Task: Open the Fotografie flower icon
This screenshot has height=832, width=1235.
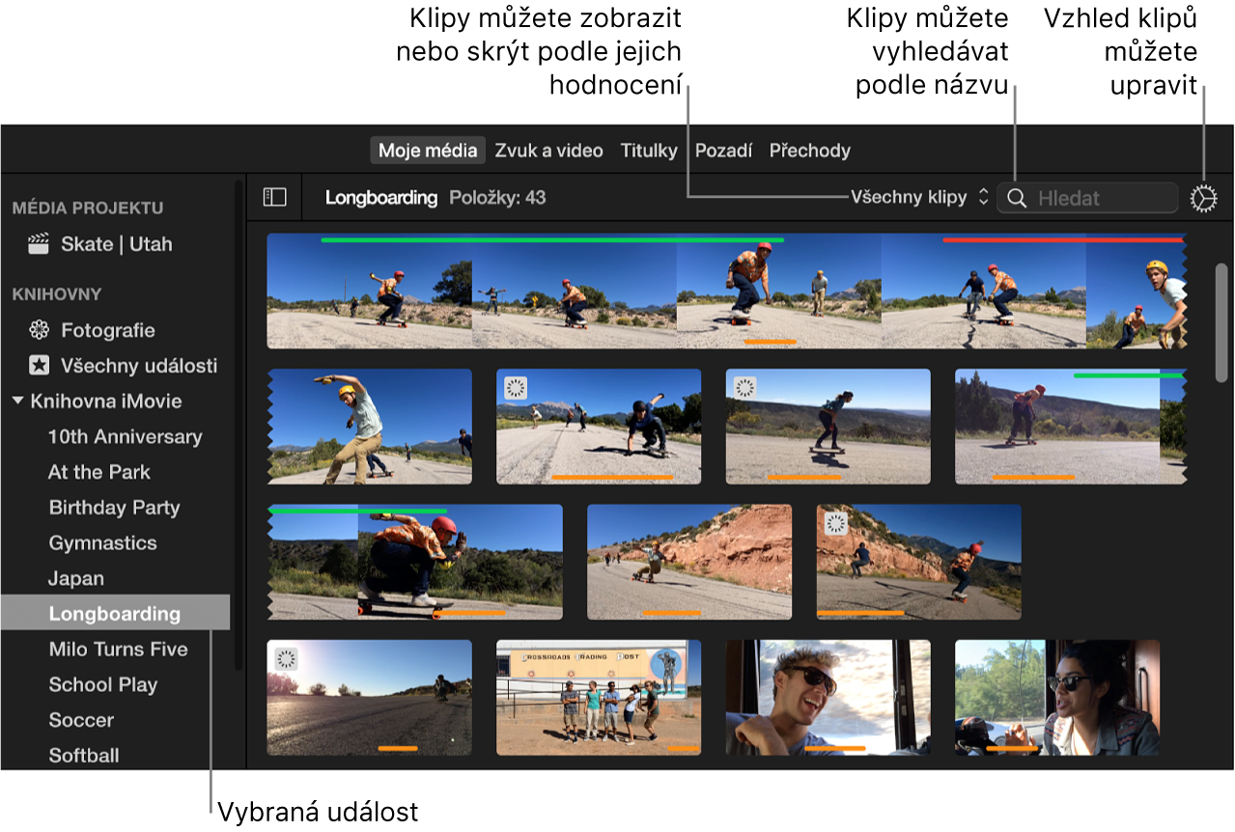Action: 39,330
